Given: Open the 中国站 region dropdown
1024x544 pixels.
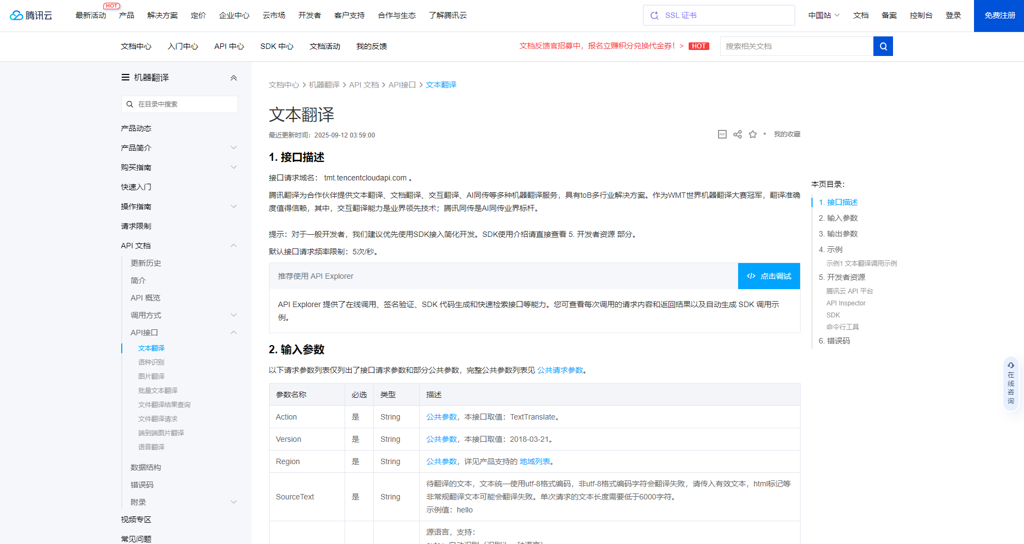Looking at the screenshot, I should click(x=822, y=15).
